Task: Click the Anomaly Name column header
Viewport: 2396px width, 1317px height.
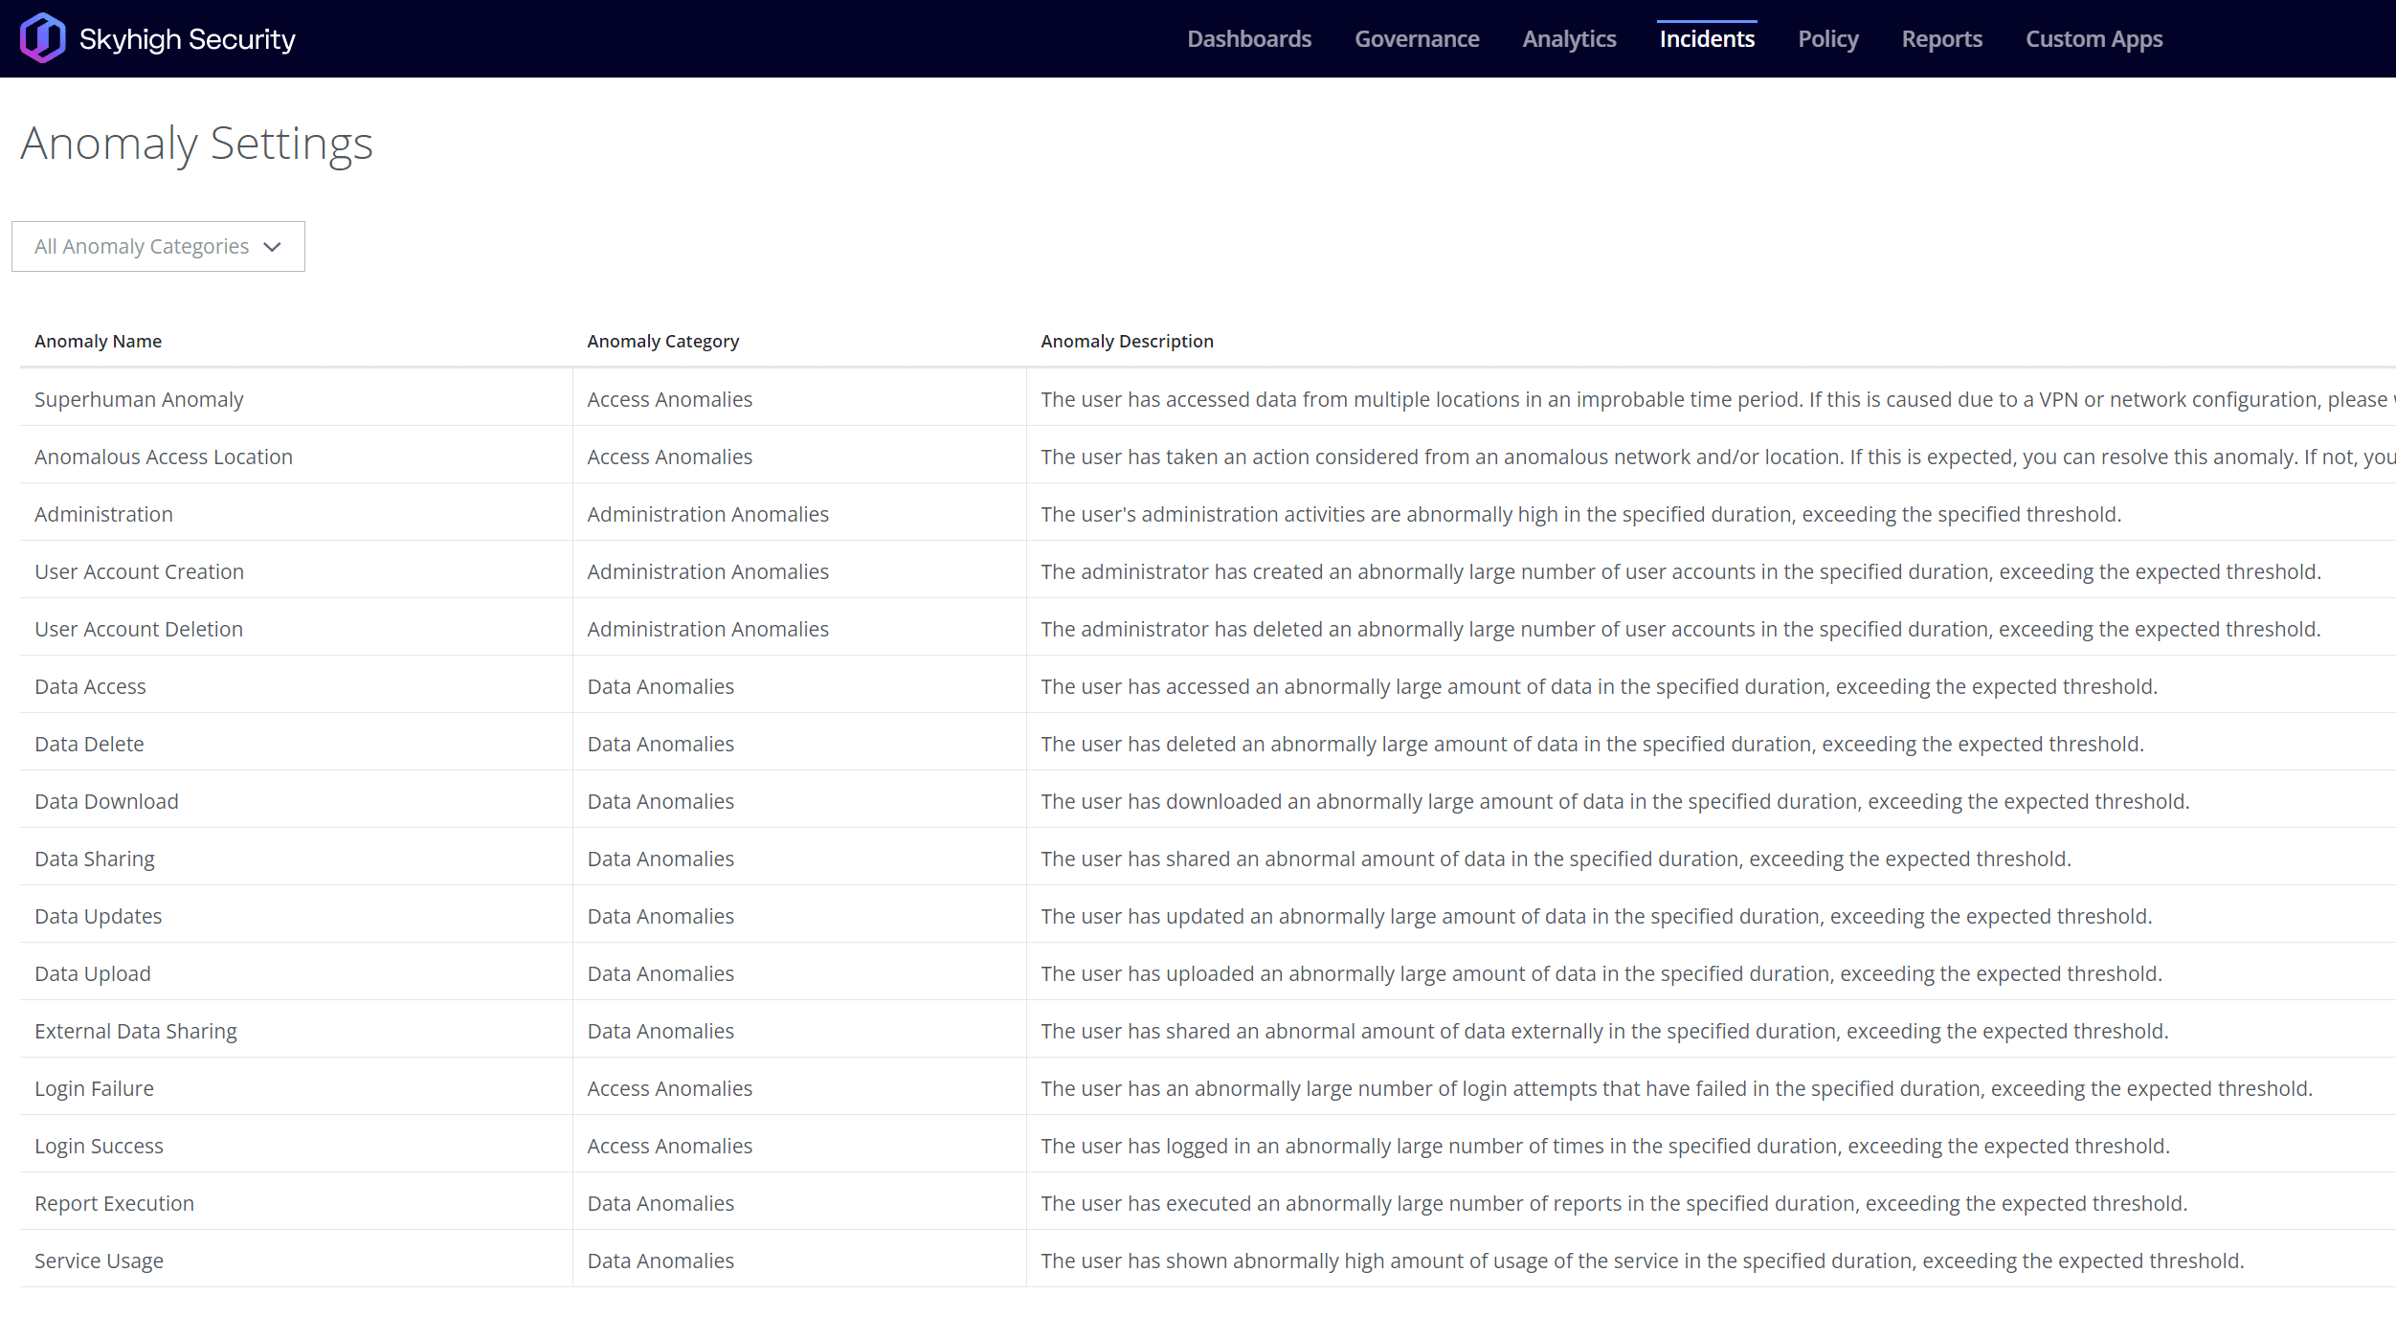Action: (x=98, y=342)
